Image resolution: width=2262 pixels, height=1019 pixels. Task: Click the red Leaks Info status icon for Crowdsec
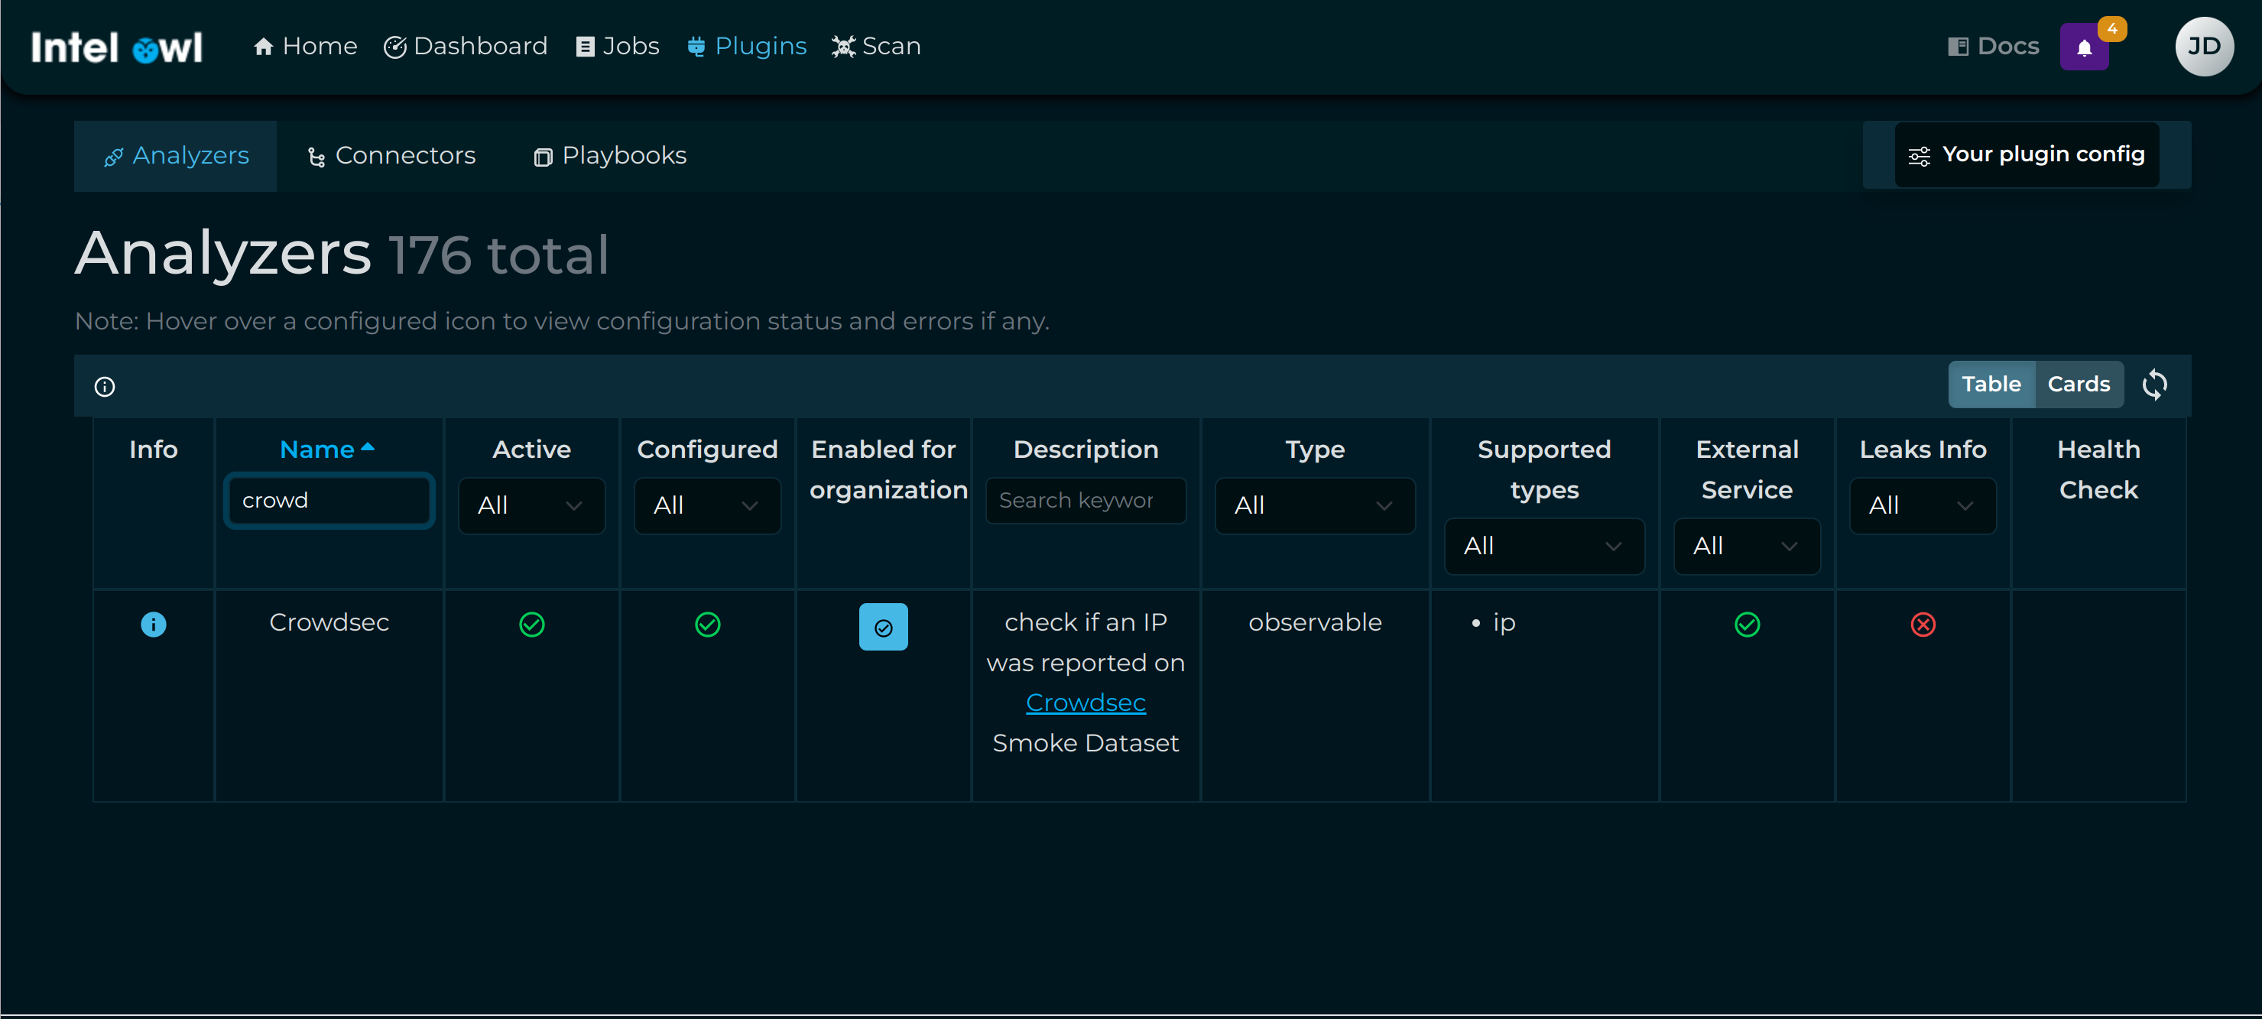1923,625
